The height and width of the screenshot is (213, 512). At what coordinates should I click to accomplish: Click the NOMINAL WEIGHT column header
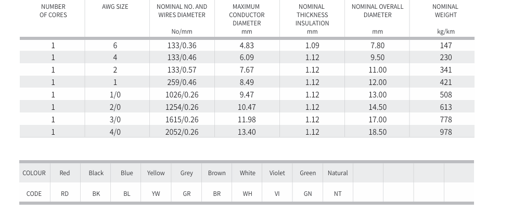(x=445, y=11)
